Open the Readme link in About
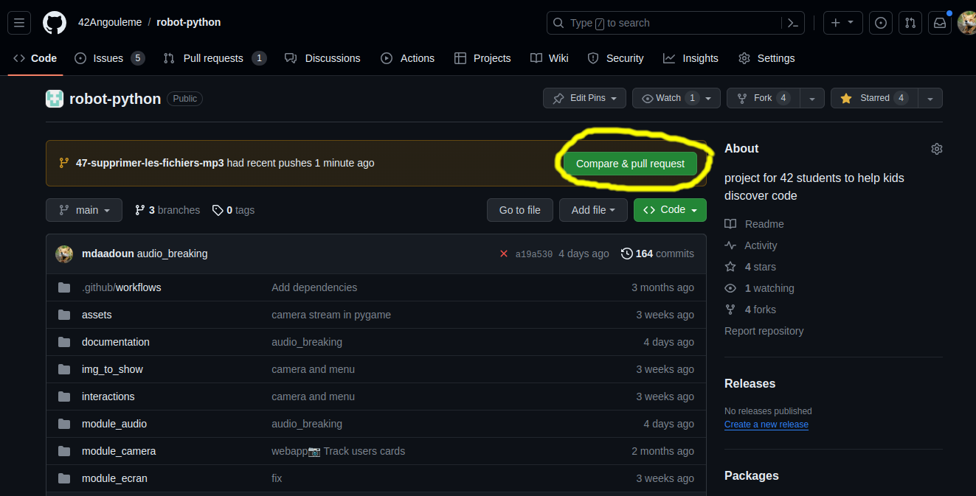This screenshot has width=976, height=496. click(x=754, y=224)
